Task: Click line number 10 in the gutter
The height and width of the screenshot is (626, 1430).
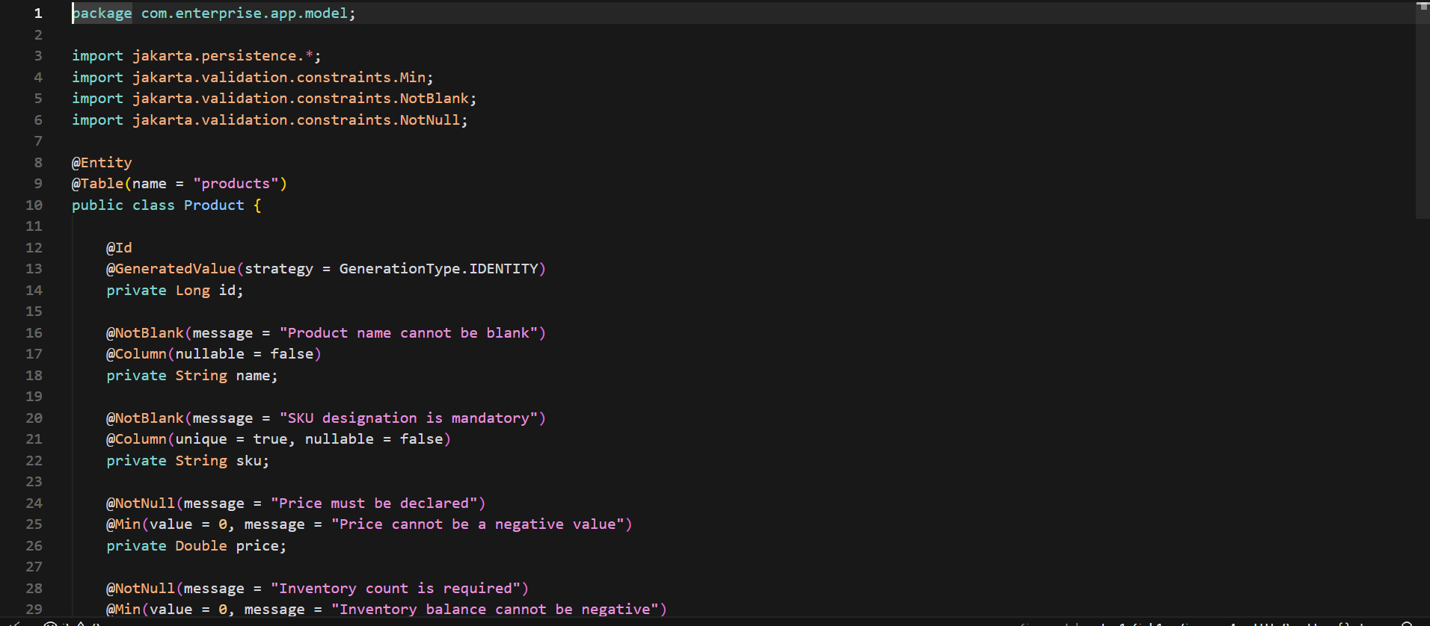Action: (34, 205)
